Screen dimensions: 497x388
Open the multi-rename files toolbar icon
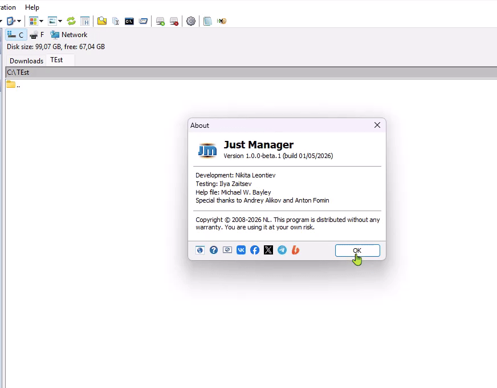tap(116, 21)
